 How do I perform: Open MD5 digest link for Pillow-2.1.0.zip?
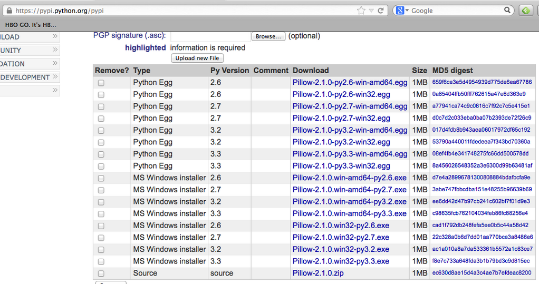click(x=482, y=272)
